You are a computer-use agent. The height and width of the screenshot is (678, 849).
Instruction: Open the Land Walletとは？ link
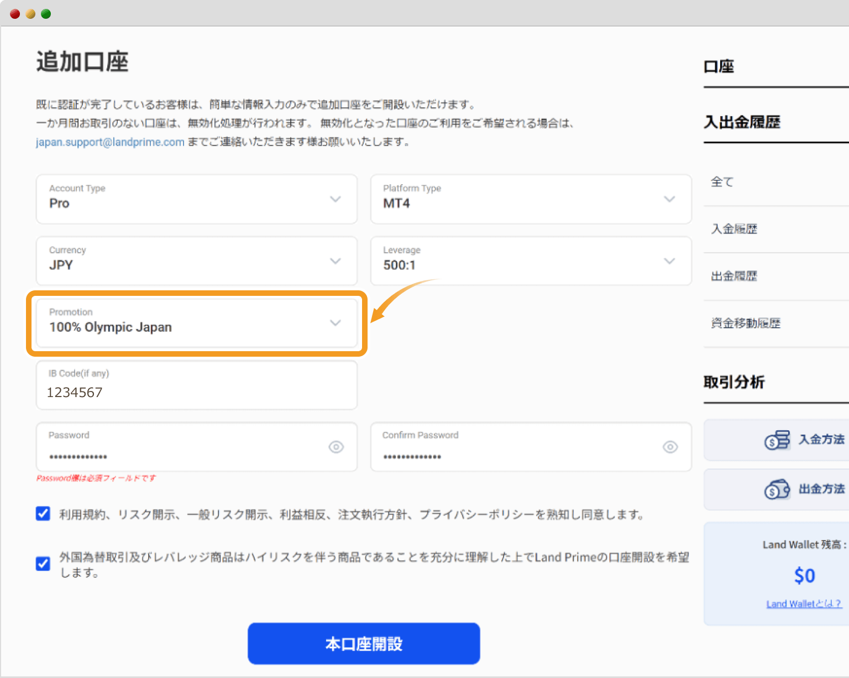coord(804,604)
